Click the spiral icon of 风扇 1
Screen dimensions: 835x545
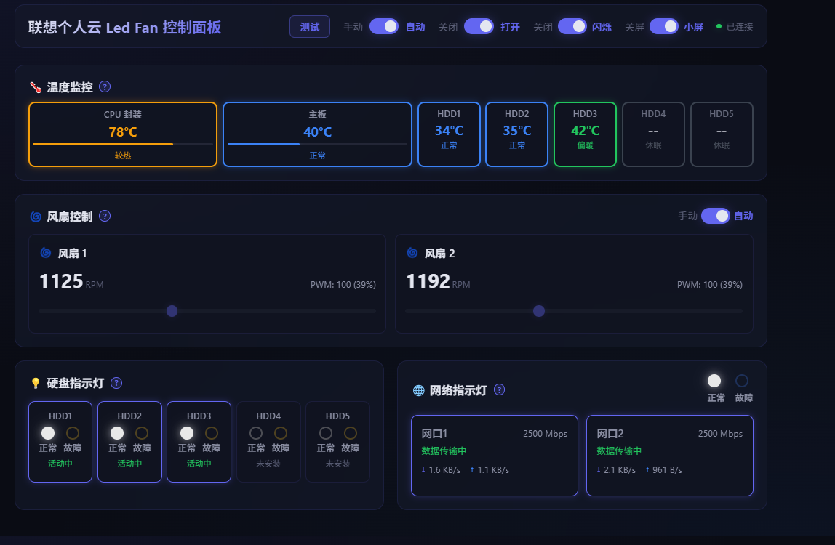(x=46, y=253)
